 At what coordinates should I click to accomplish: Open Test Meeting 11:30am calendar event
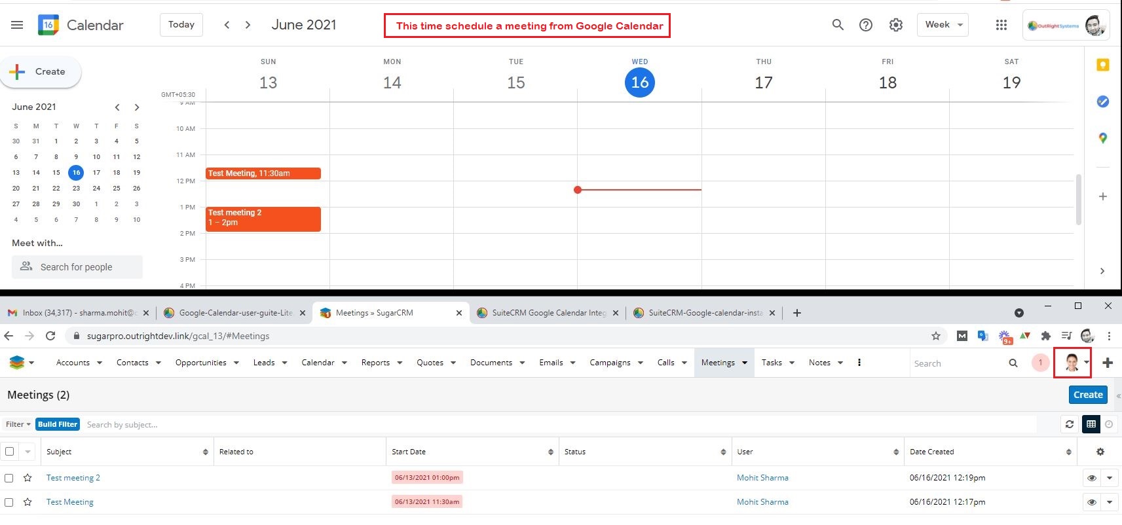click(263, 173)
